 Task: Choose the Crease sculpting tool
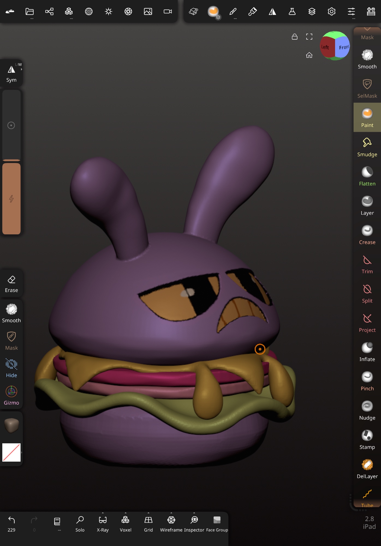[x=367, y=235]
